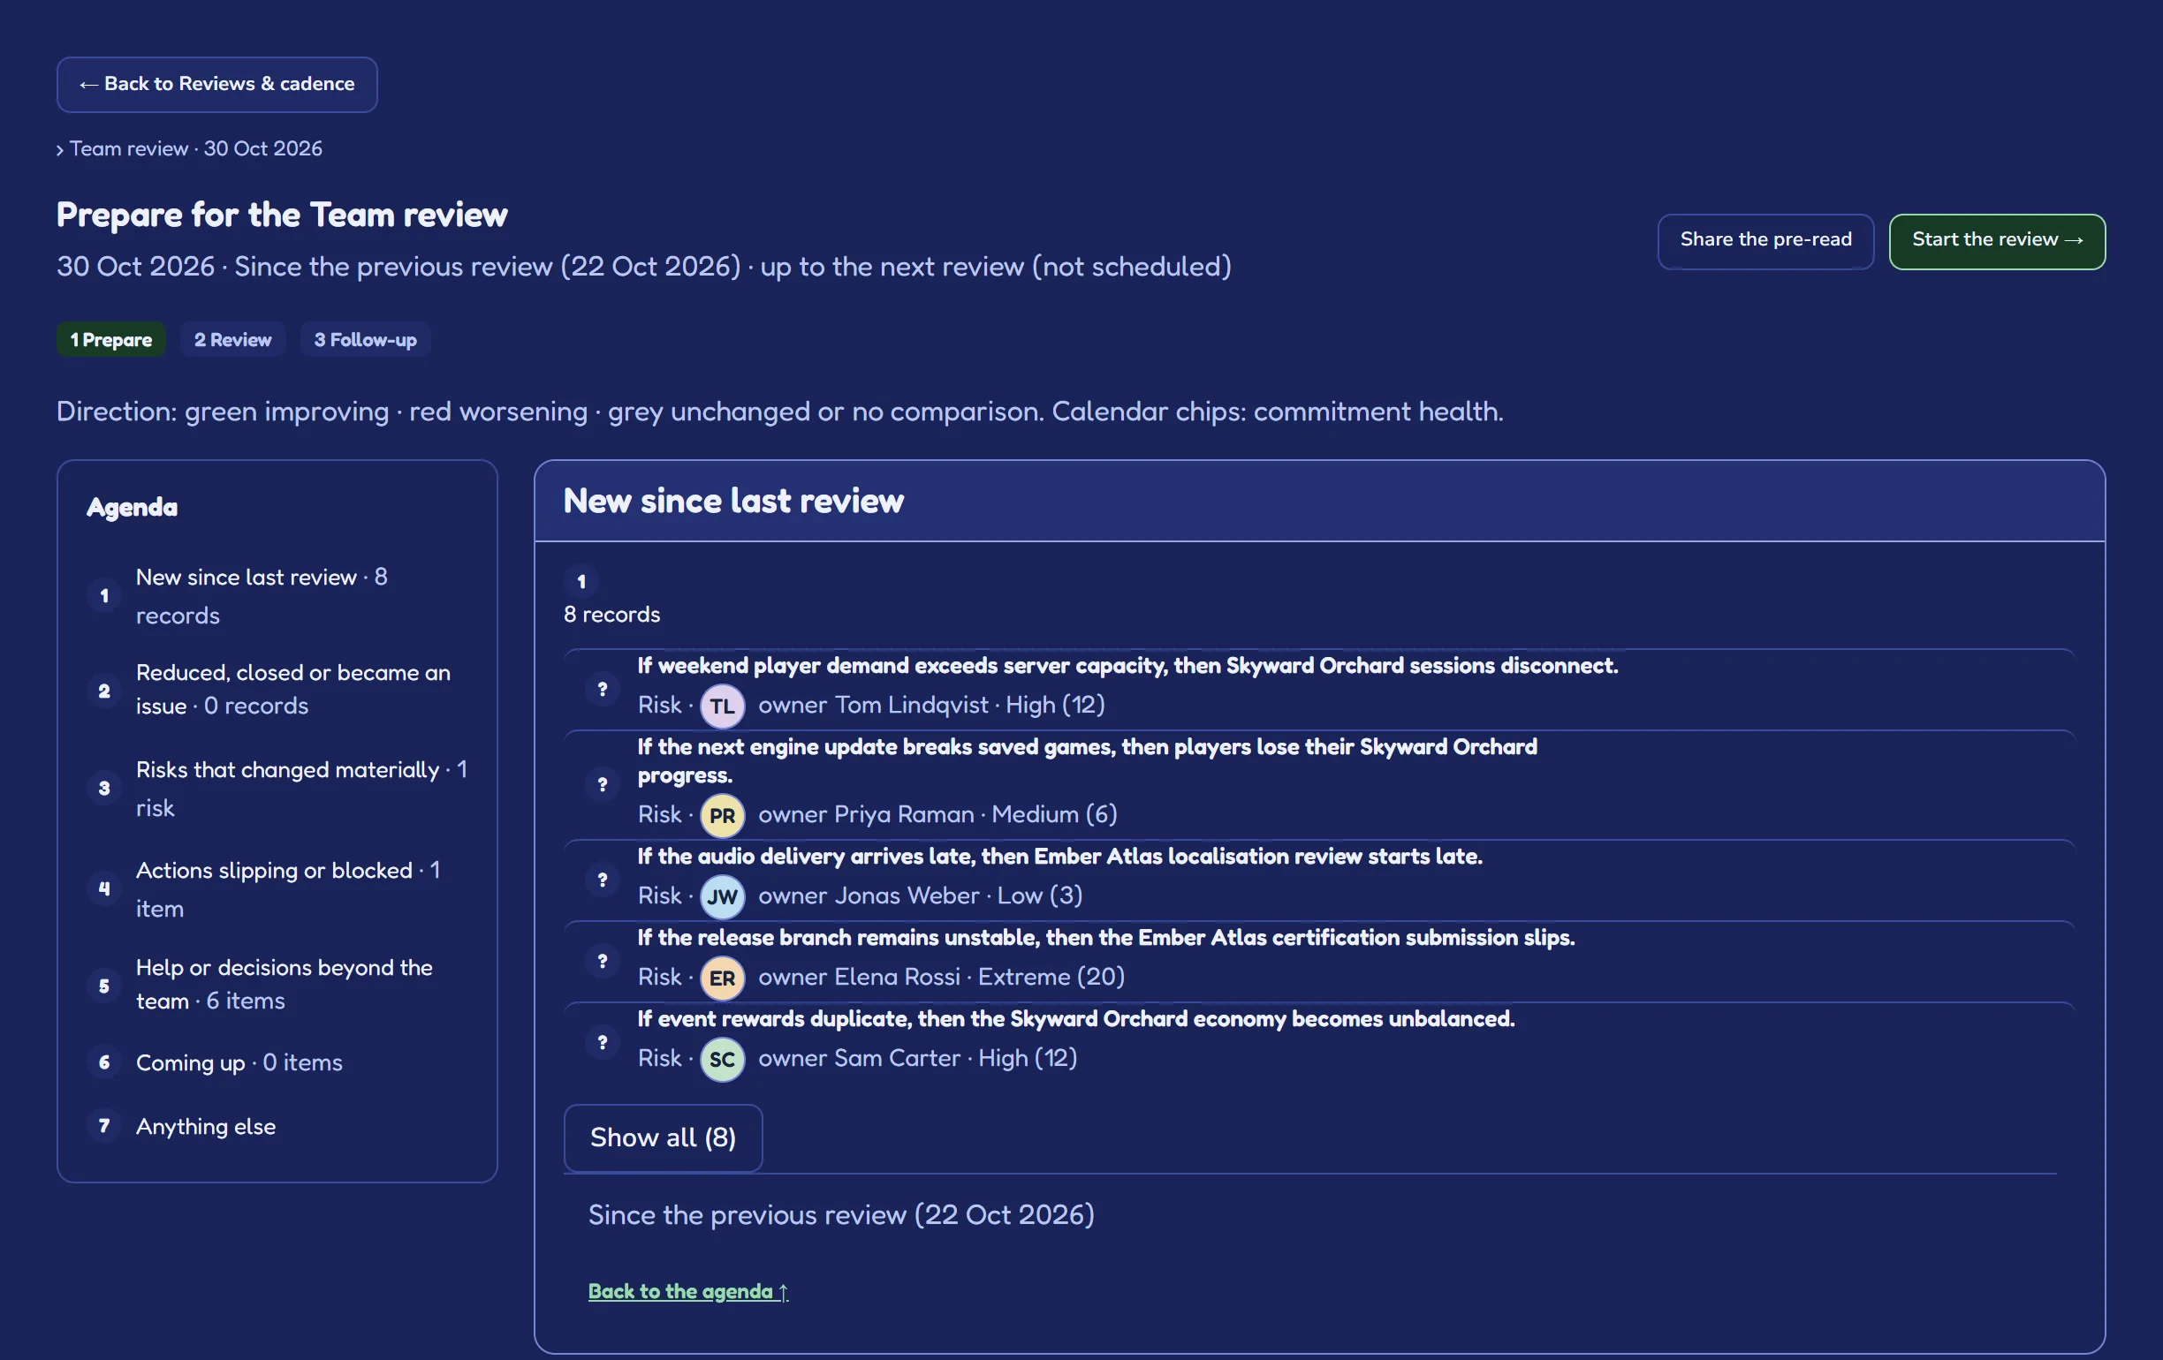Click the Extreme (20) rating for Elena Rossi
The image size is (2163, 1360).
point(1051,977)
